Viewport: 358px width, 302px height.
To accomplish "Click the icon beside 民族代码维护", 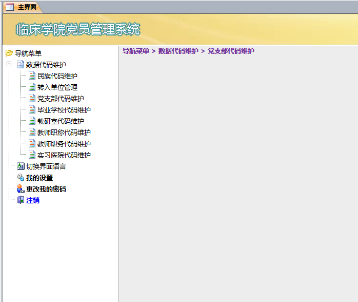I will [x=32, y=76].
